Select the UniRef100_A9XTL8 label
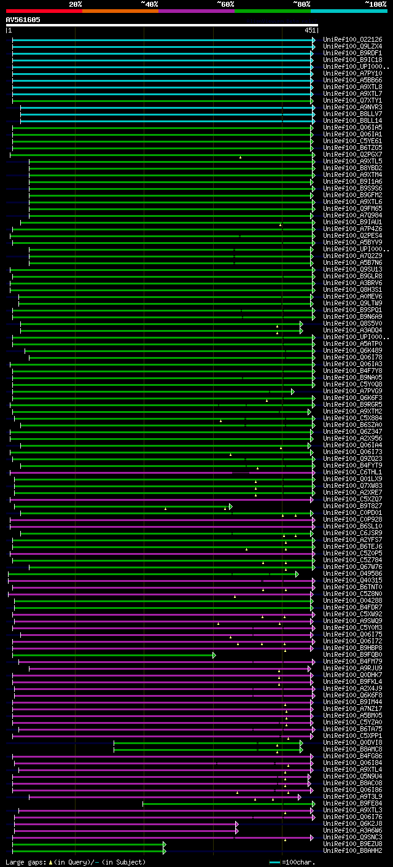This screenshot has width=393, height=867. (352, 87)
